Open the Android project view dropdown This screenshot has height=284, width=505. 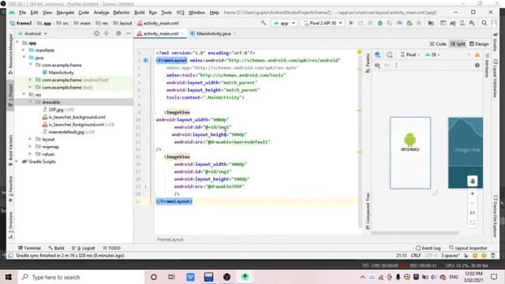click(x=32, y=33)
